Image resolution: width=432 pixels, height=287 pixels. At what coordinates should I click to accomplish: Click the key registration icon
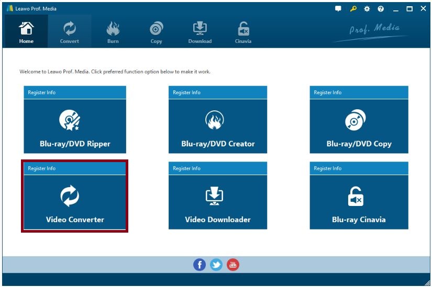(x=352, y=9)
